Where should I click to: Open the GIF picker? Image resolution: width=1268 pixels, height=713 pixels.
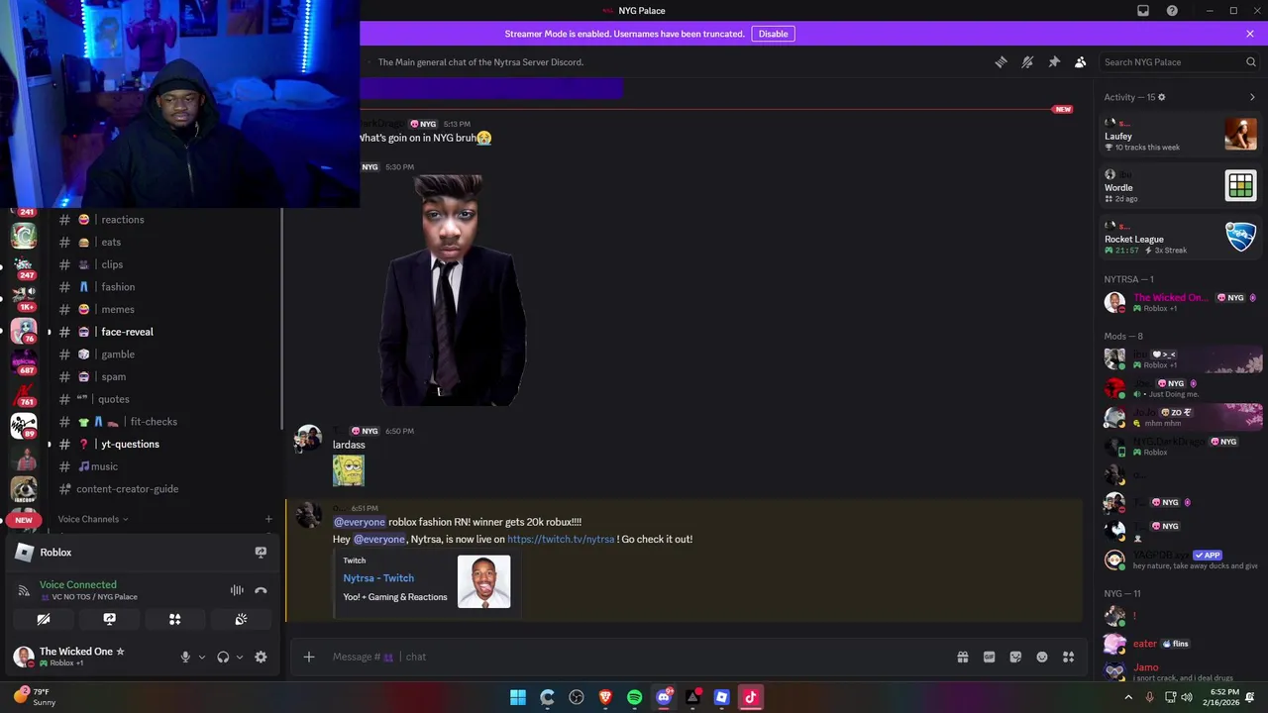click(x=989, y=657)
